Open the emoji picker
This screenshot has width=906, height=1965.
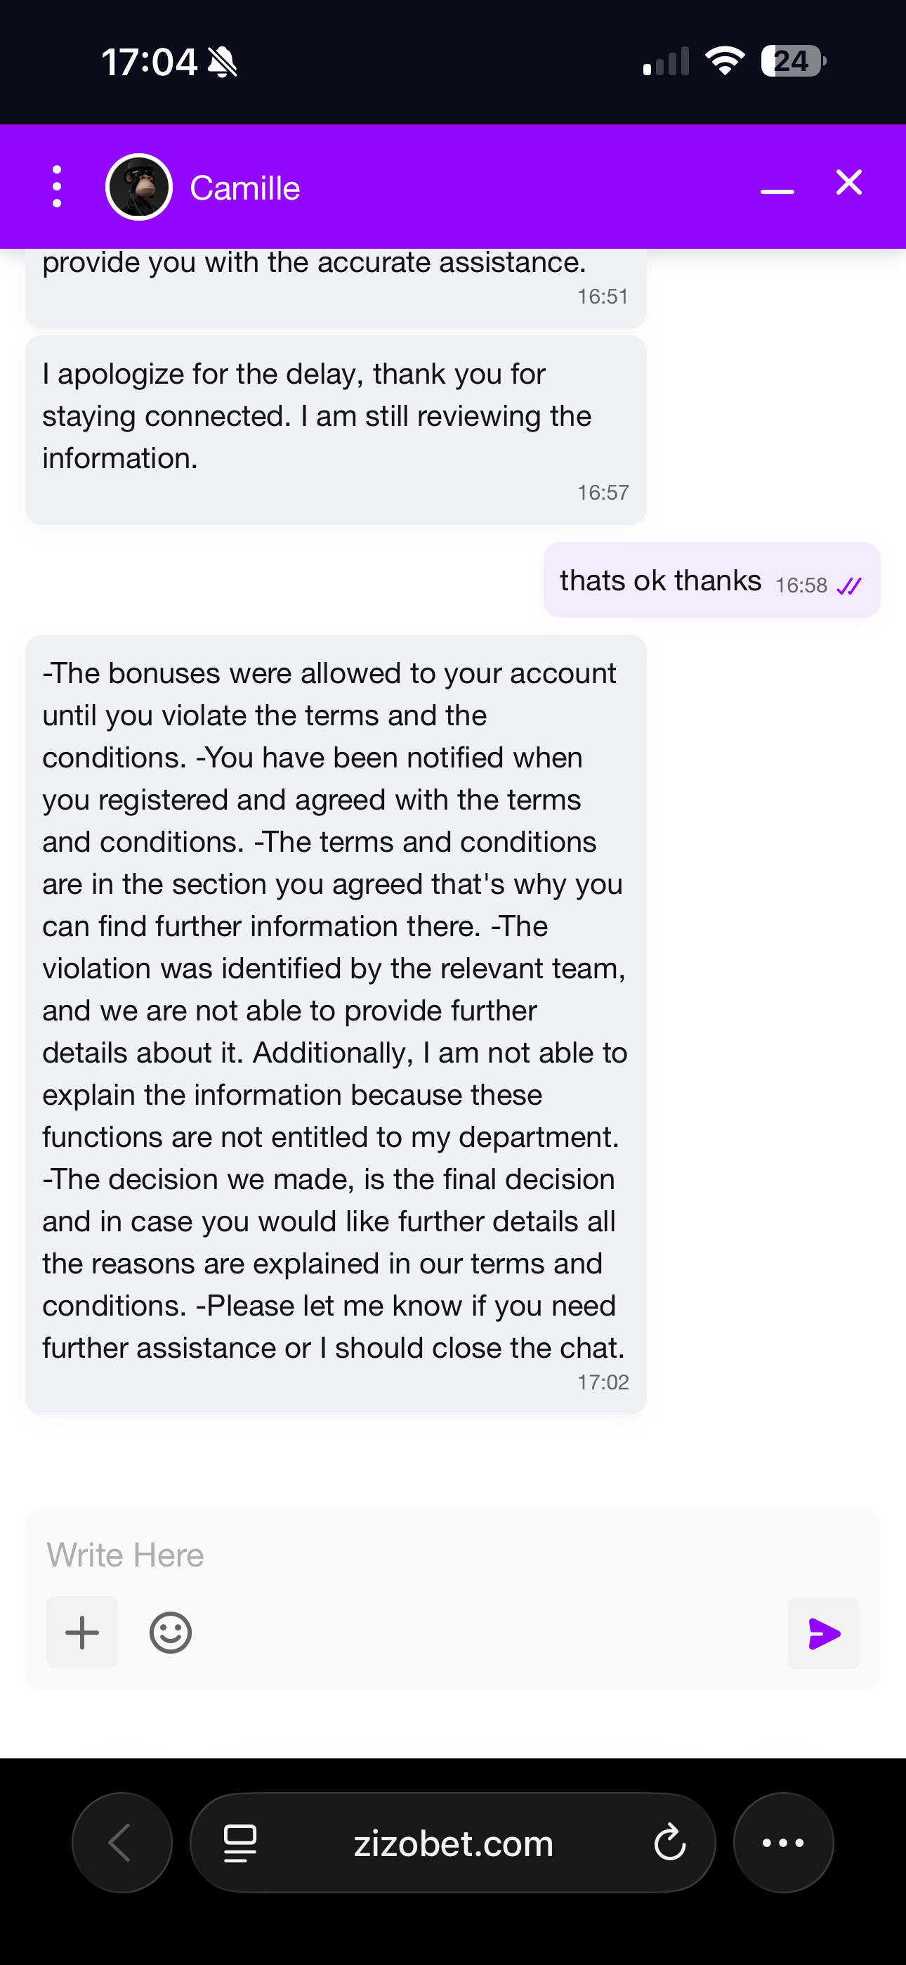coord(170,1633)
